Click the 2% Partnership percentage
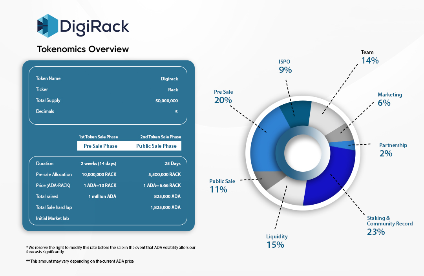 (x=386, y=153)
